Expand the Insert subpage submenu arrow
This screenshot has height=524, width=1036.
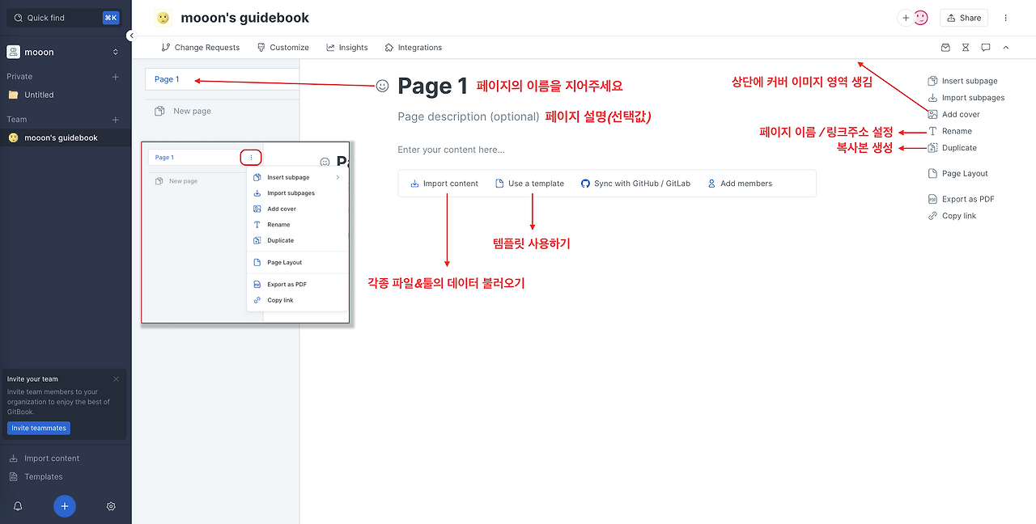[x=338, y=177]
